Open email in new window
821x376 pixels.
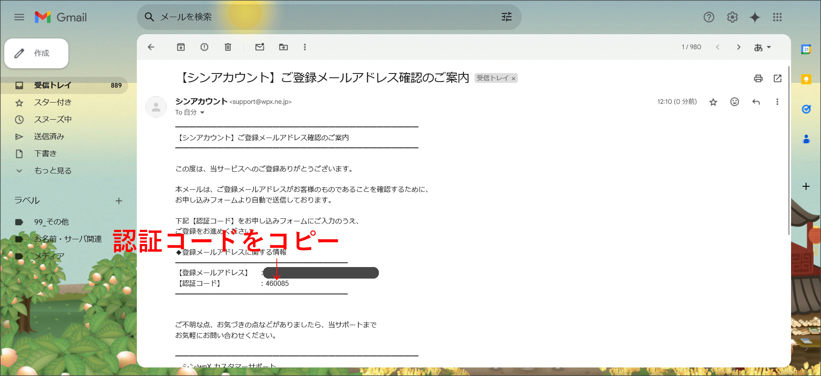click(777, 78)
